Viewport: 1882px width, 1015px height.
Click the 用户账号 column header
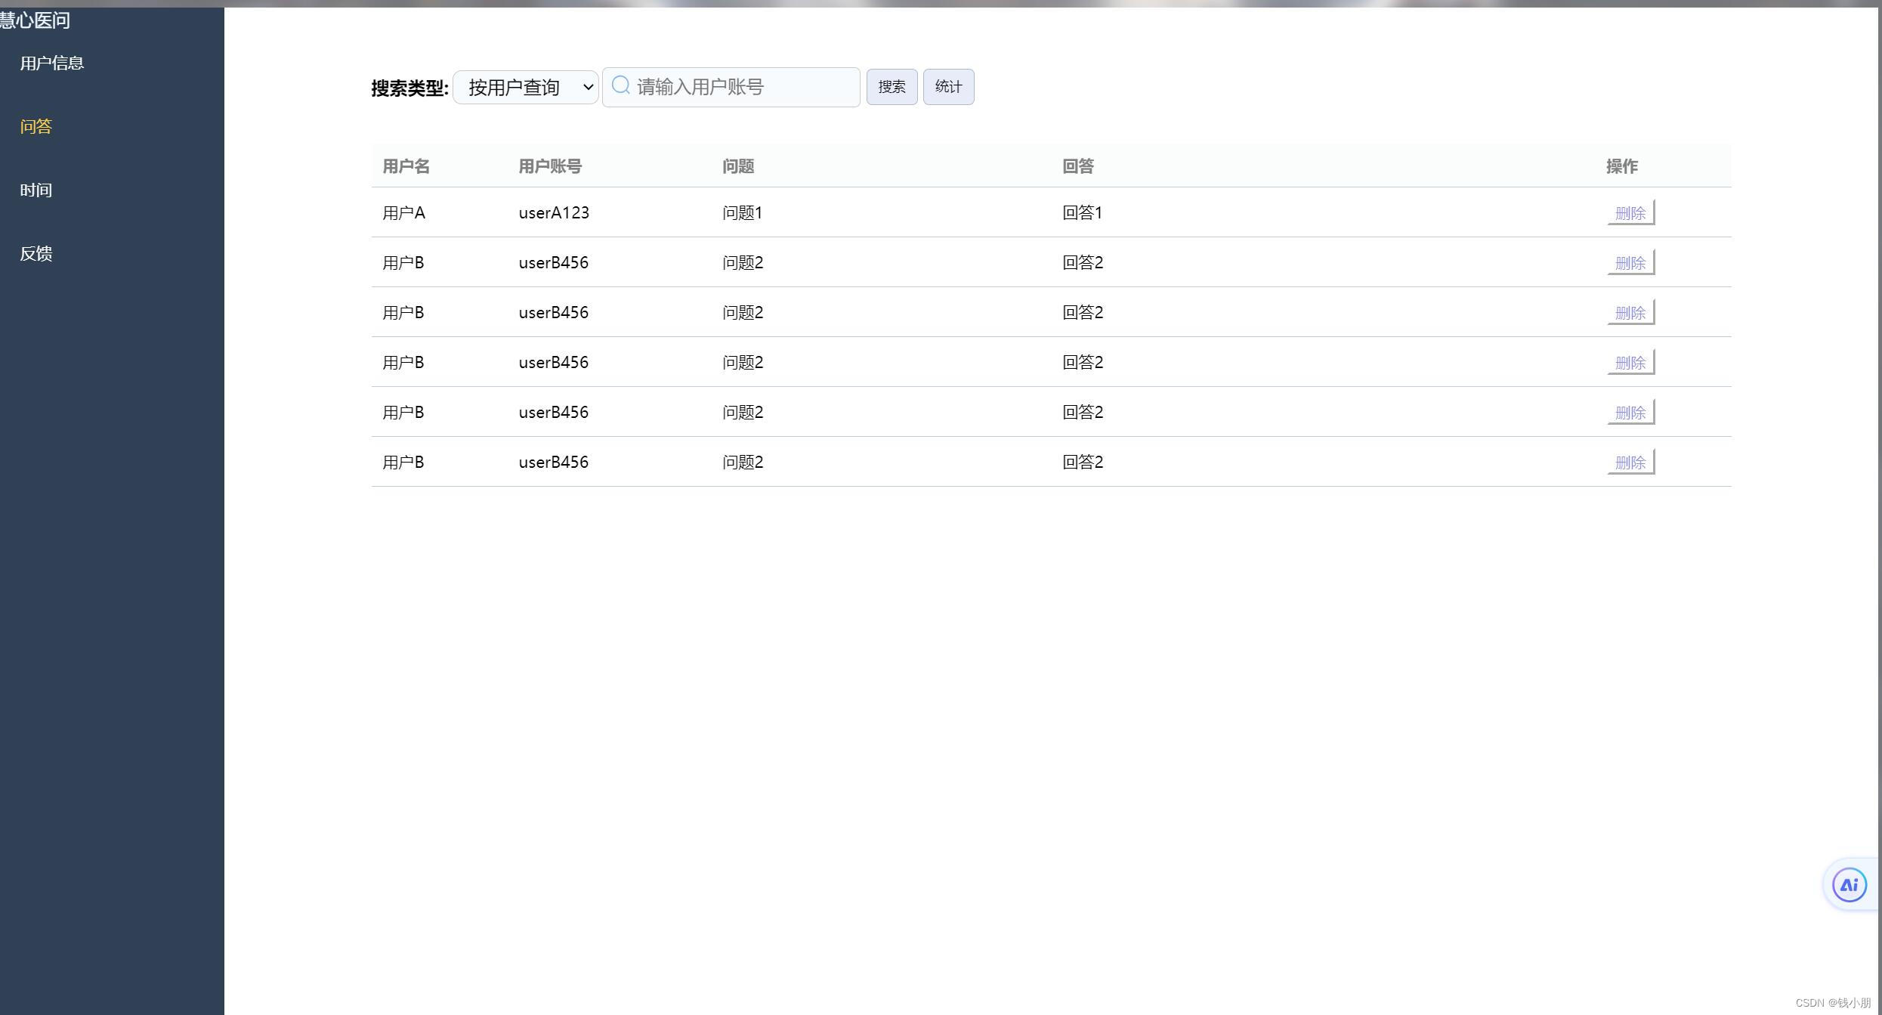550,166
